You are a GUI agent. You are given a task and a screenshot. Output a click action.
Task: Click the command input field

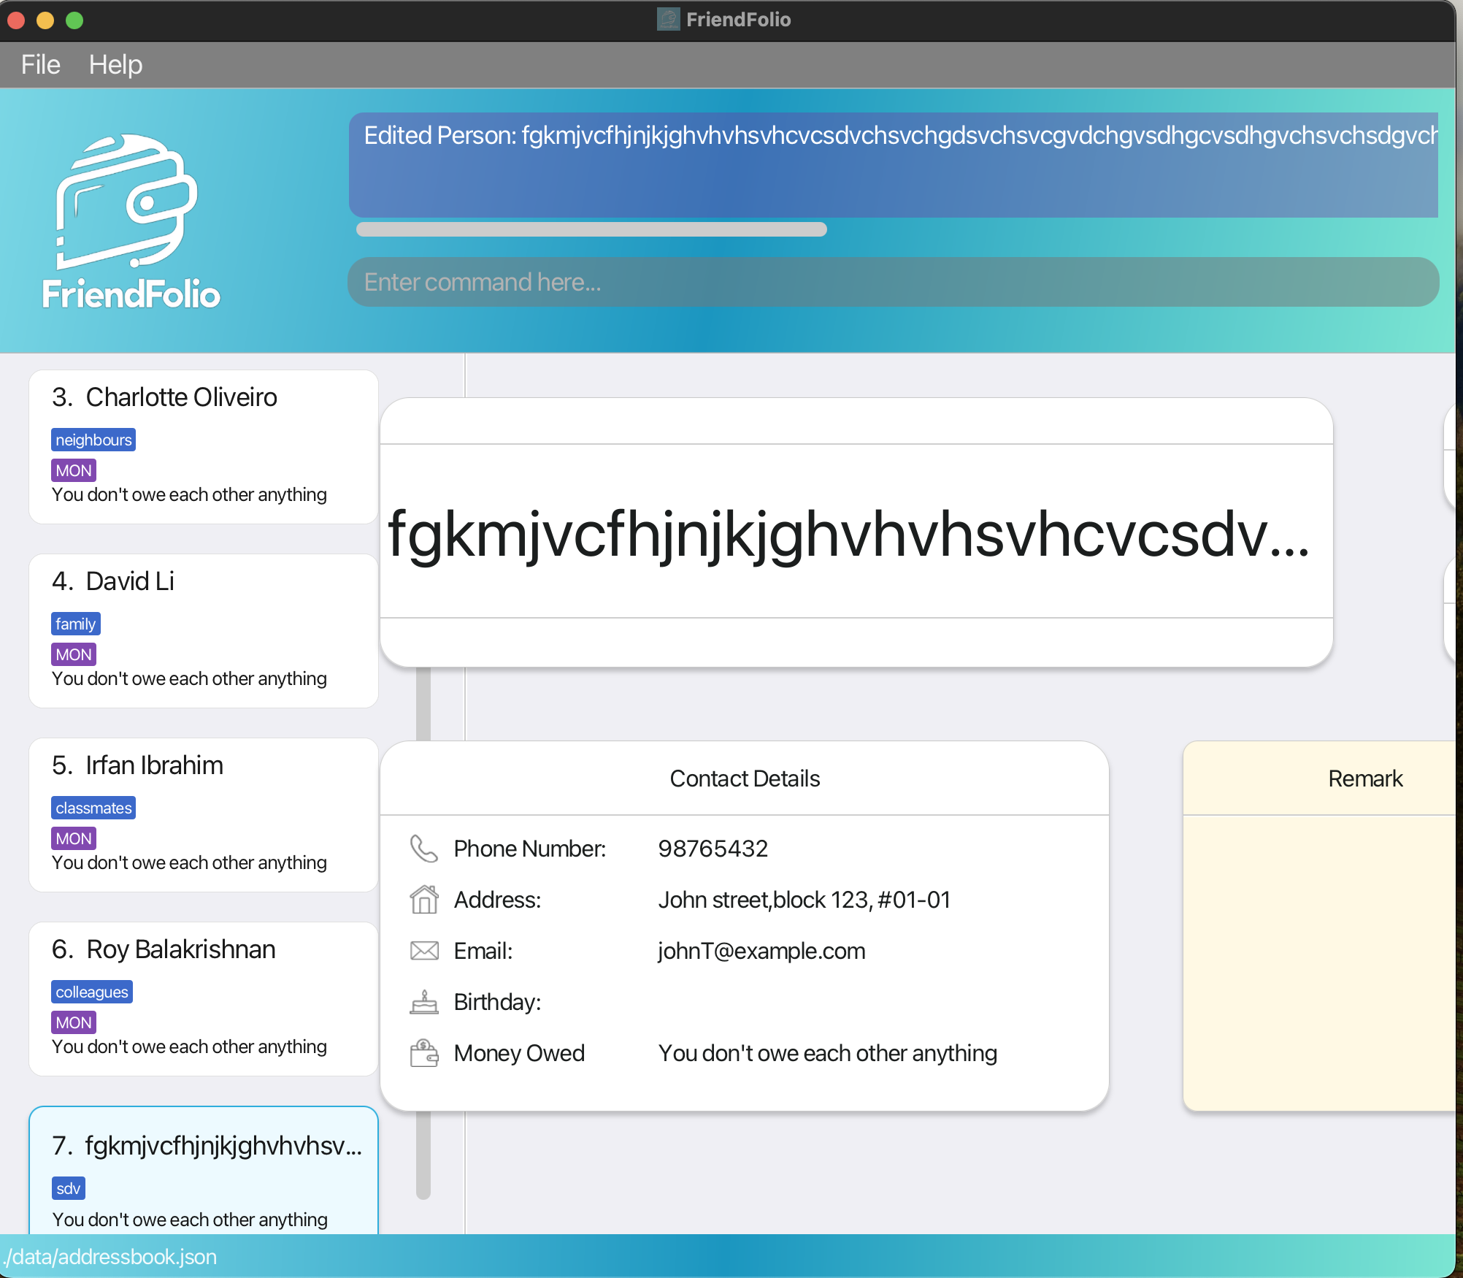click(x=892, y=282)
